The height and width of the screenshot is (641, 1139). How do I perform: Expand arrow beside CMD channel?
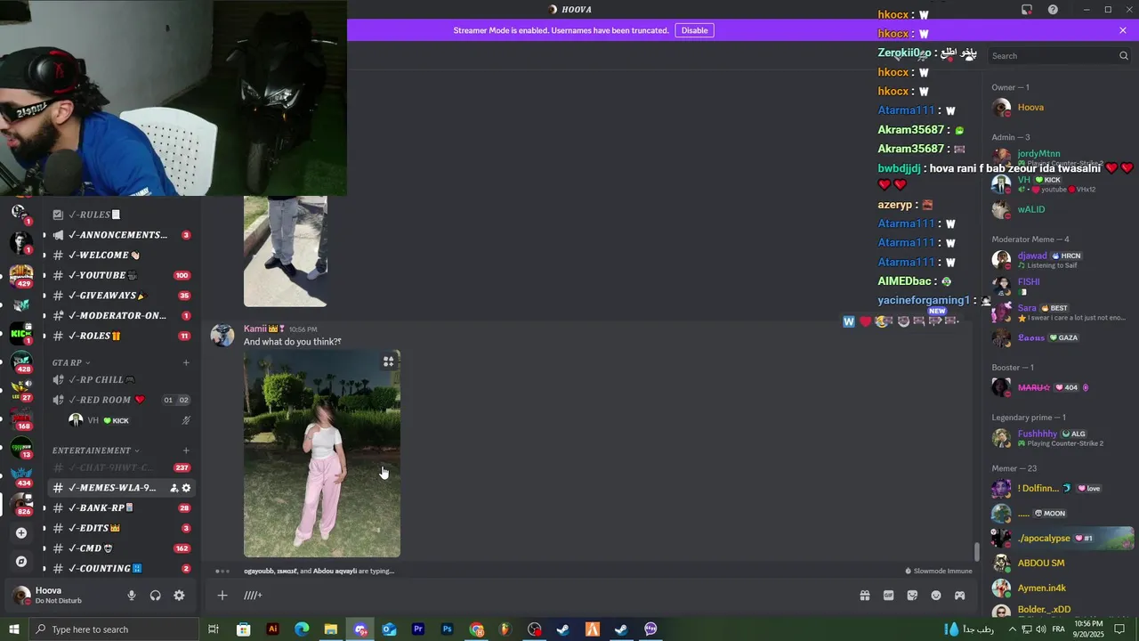(44, 548)
